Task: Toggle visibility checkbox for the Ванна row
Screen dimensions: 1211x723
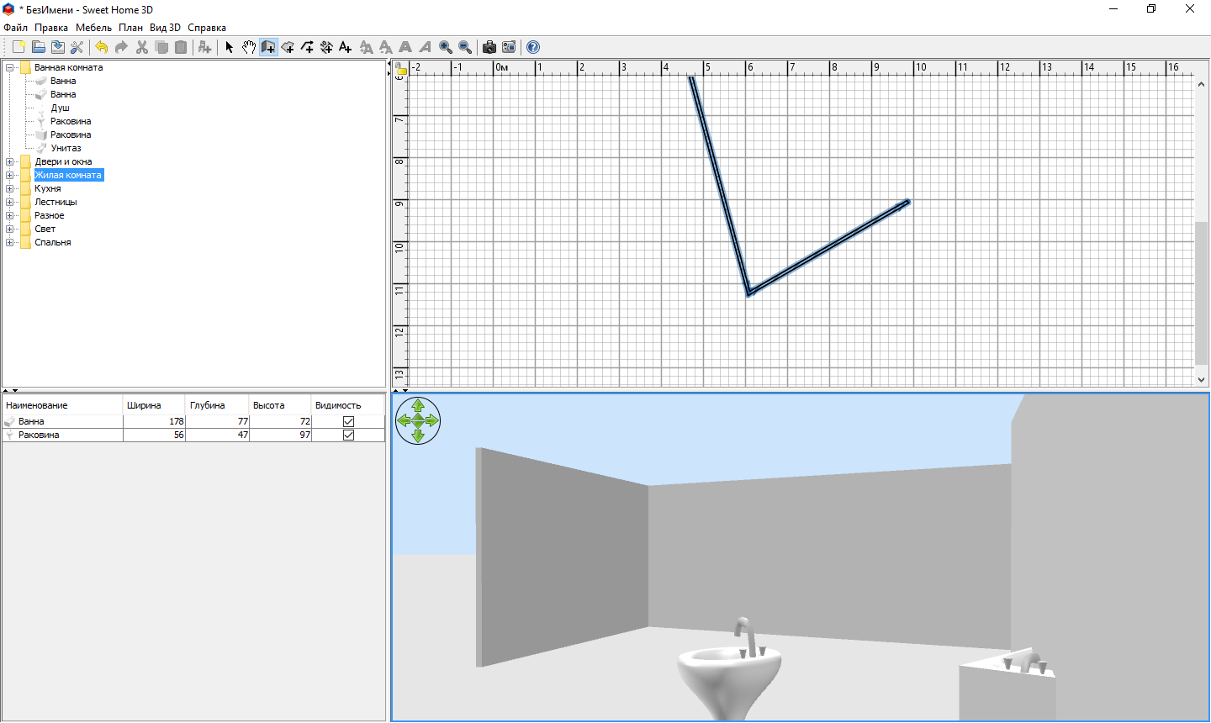Action: click(348, 421)
